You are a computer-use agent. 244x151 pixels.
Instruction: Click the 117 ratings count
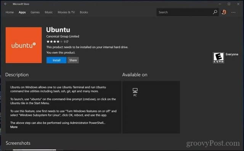66,42
